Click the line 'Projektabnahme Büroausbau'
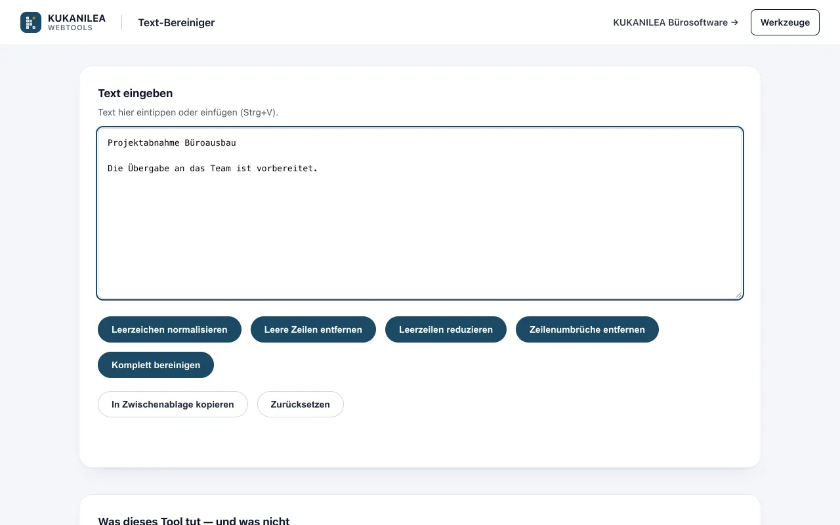 (x=172, y=142)
